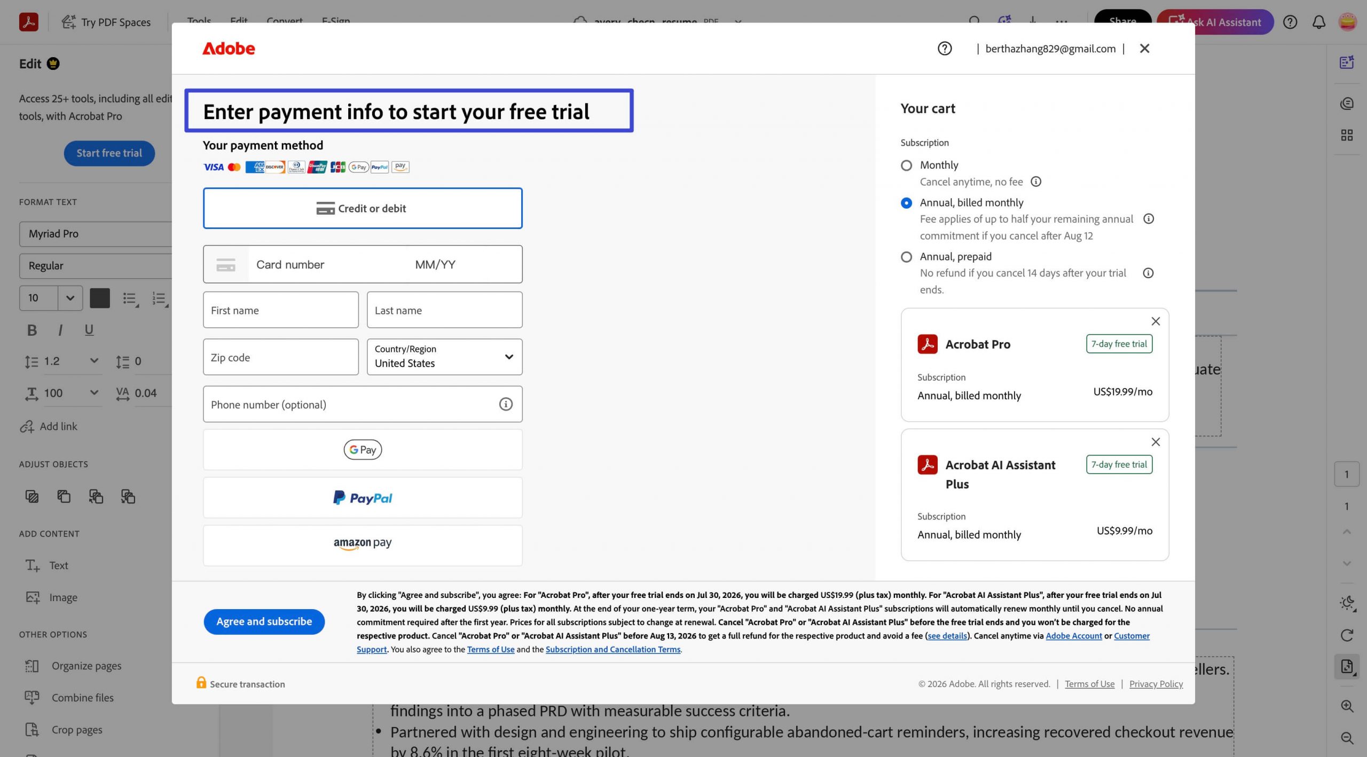Open the footer Privacy Policy link
Viewport: 1367px width, 757px height.
tap(1156, 684)
